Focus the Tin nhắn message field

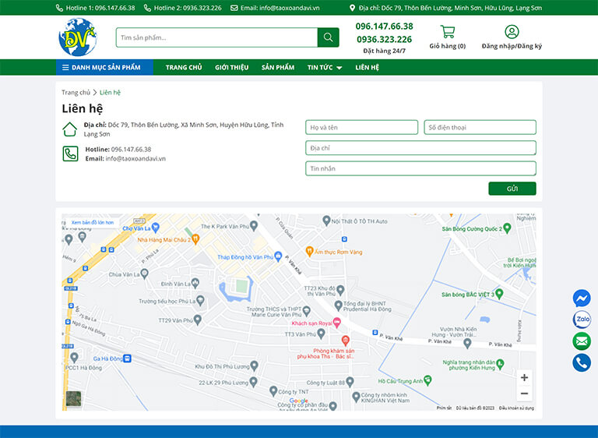420,168
